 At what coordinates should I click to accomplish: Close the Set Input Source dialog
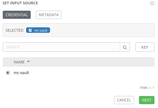tap(152, 3)
